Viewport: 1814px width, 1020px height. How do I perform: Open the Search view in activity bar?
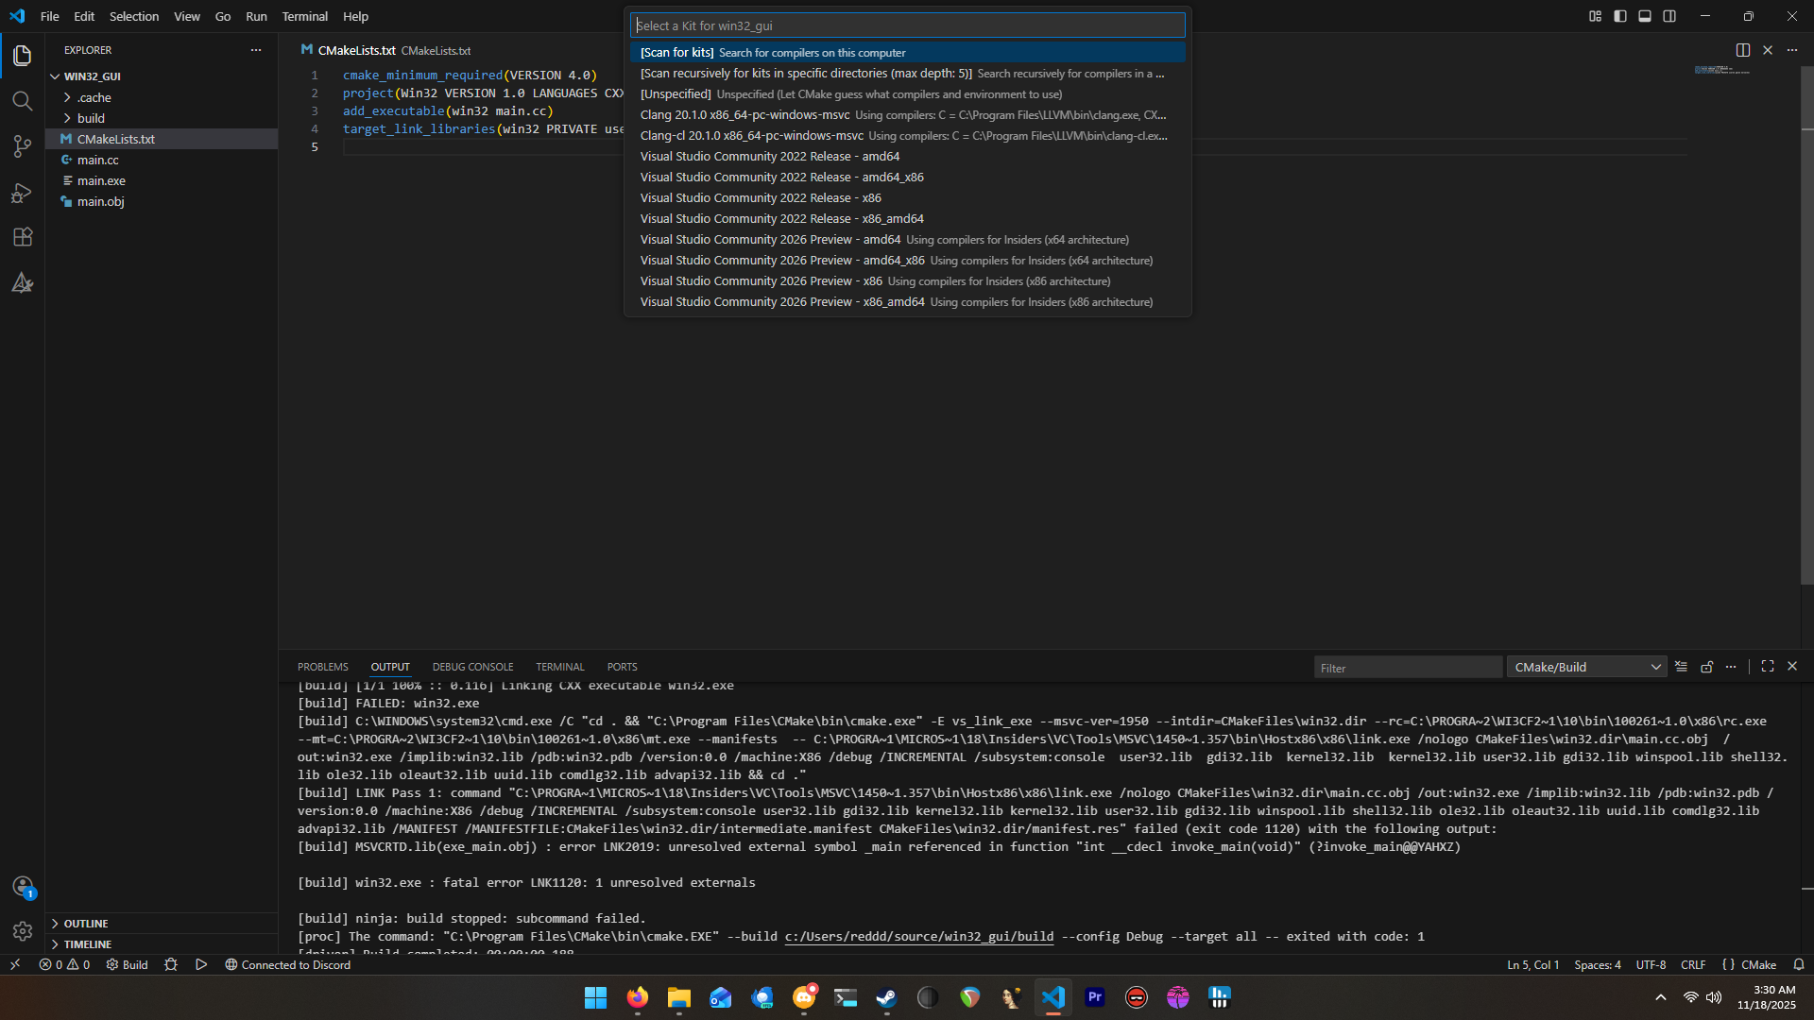[23, 101]
